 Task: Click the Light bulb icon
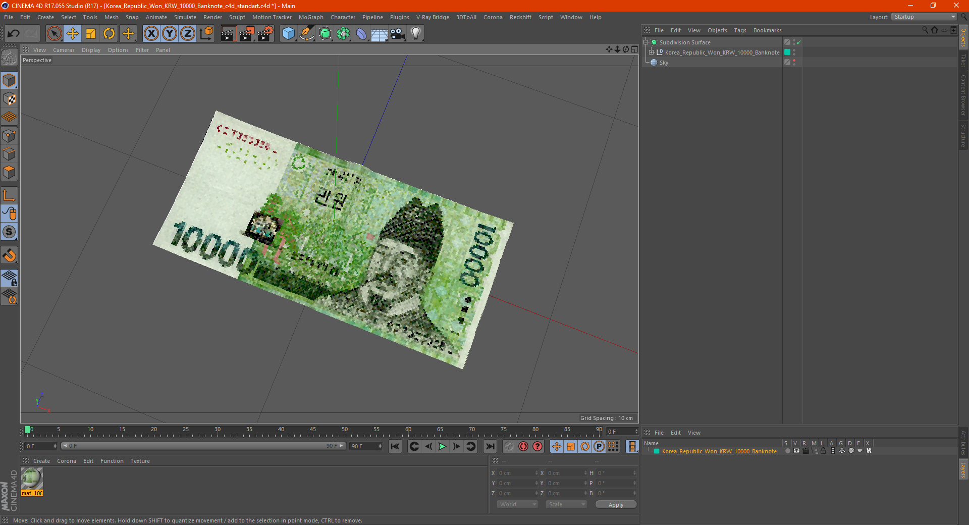point(416,34)
